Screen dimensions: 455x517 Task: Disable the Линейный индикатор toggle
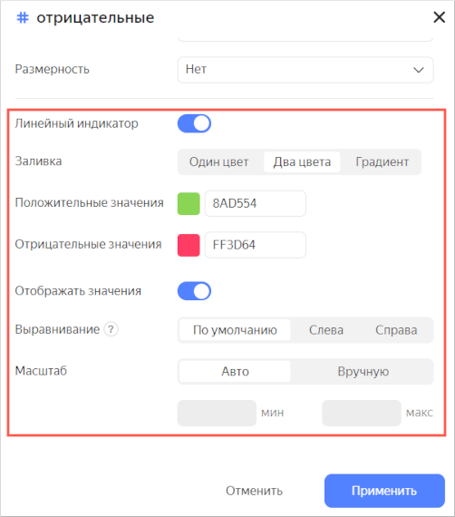pyautogui.click(x=194, y=123)
